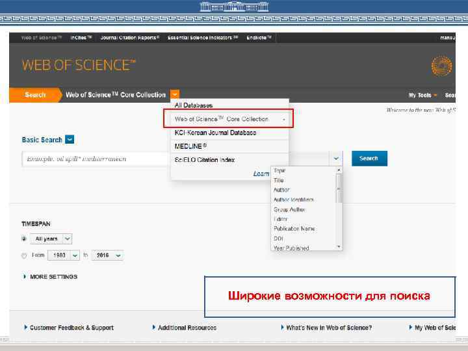Select Title in field list
This screenshot has width=468, height=351.
click(278, 180)
